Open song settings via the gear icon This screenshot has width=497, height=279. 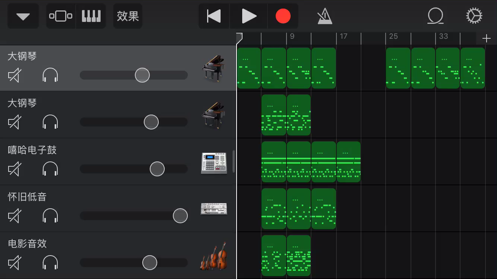[x=474, y=16]
